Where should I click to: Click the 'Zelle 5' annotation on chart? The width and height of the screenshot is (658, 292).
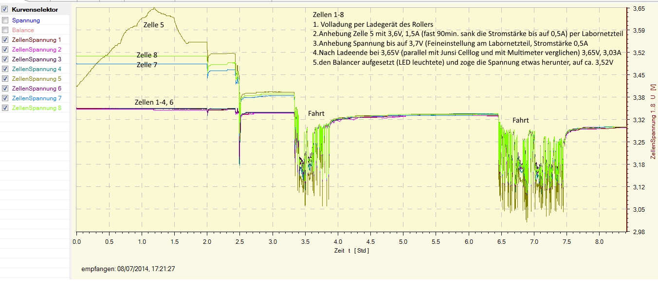tap(153, 24)
